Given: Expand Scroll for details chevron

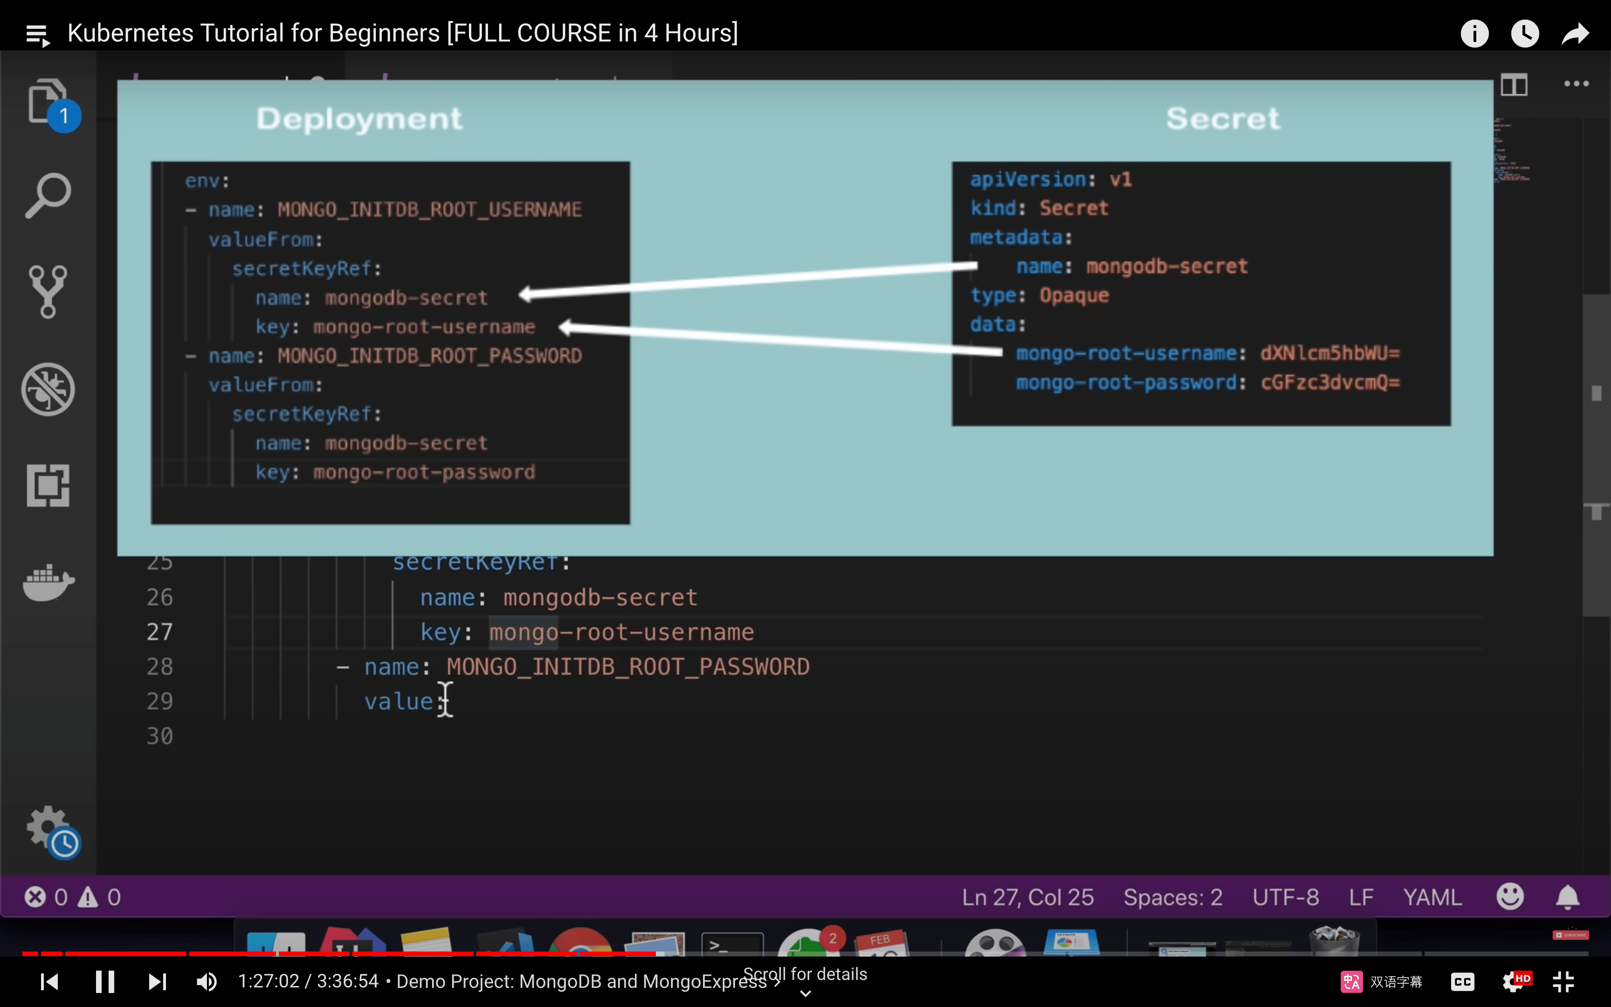Looking at the screenshot, I should [x=805, y=993].
